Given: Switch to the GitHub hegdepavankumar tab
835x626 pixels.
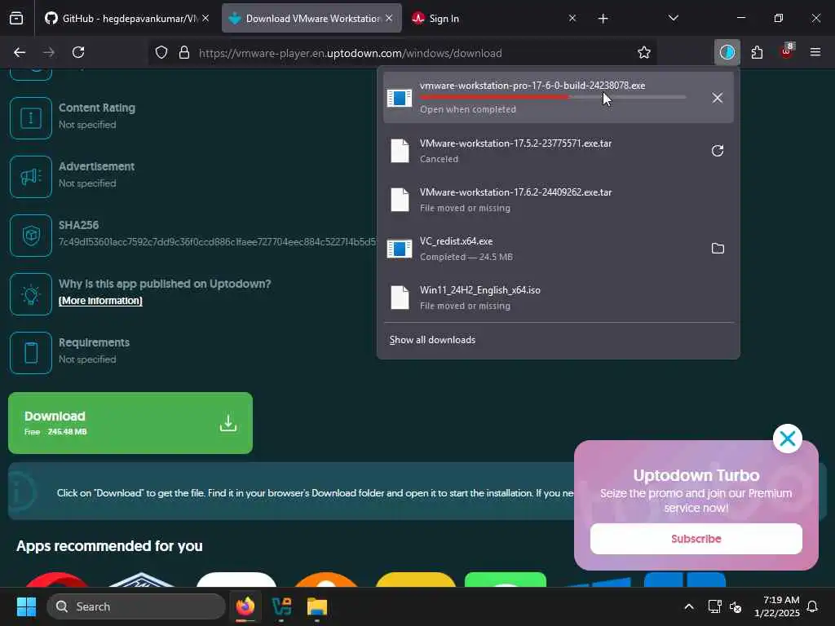Looking at the screenshot, I should tap(126, 19).
